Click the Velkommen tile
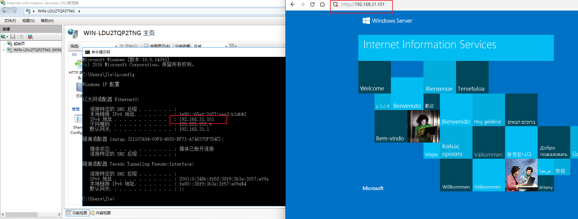 [489, 175]
